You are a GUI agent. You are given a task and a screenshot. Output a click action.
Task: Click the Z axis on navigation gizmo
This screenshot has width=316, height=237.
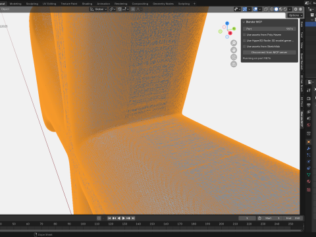pyautogui.click(x=227, y=23)
